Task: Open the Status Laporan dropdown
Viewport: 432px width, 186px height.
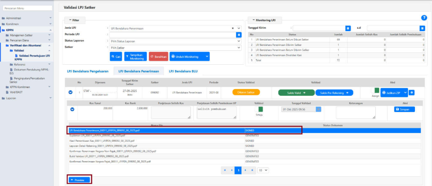Action: point(175,41)
